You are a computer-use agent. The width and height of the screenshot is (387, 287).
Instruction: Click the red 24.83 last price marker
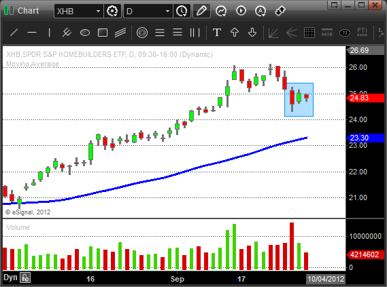pyautogui.click(x=365, y=98)
